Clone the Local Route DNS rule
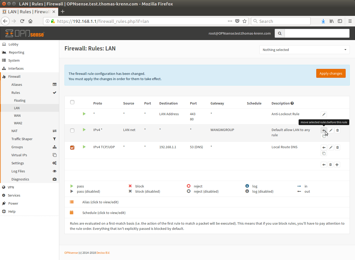Viewport: 355px width, 260px height. (x=324, y=153)
